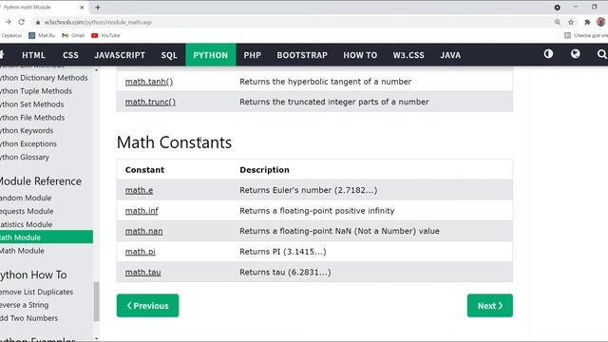Bookmark page with the star icon
The height and width of the screenshot is (342, 608).
tap(571, 22)
